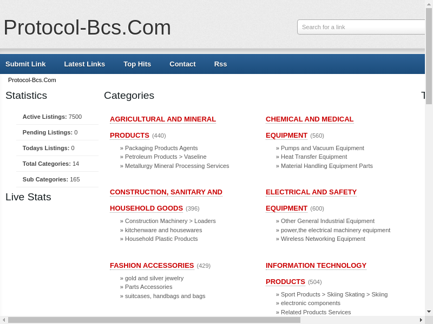Open the Protocol-Bcs.Com site title
The width and height of the screenshot is (433, 324).
pos(87,28)
